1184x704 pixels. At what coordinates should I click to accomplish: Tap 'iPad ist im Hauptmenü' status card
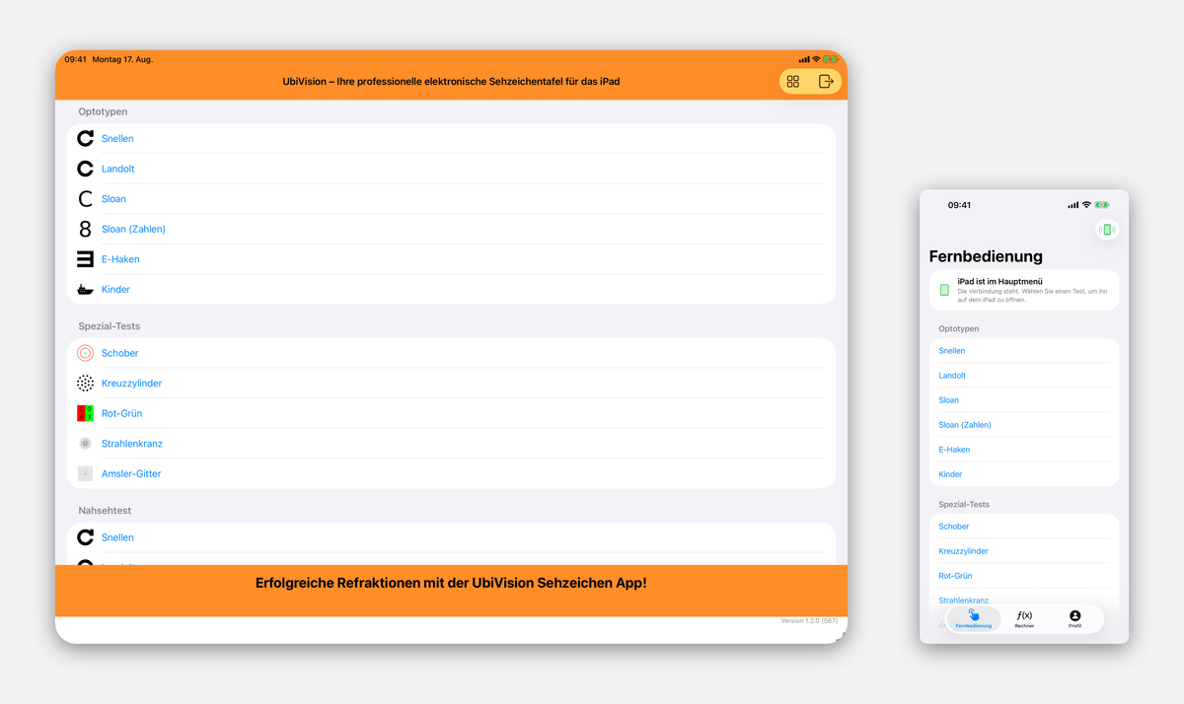pos(1024,290)
